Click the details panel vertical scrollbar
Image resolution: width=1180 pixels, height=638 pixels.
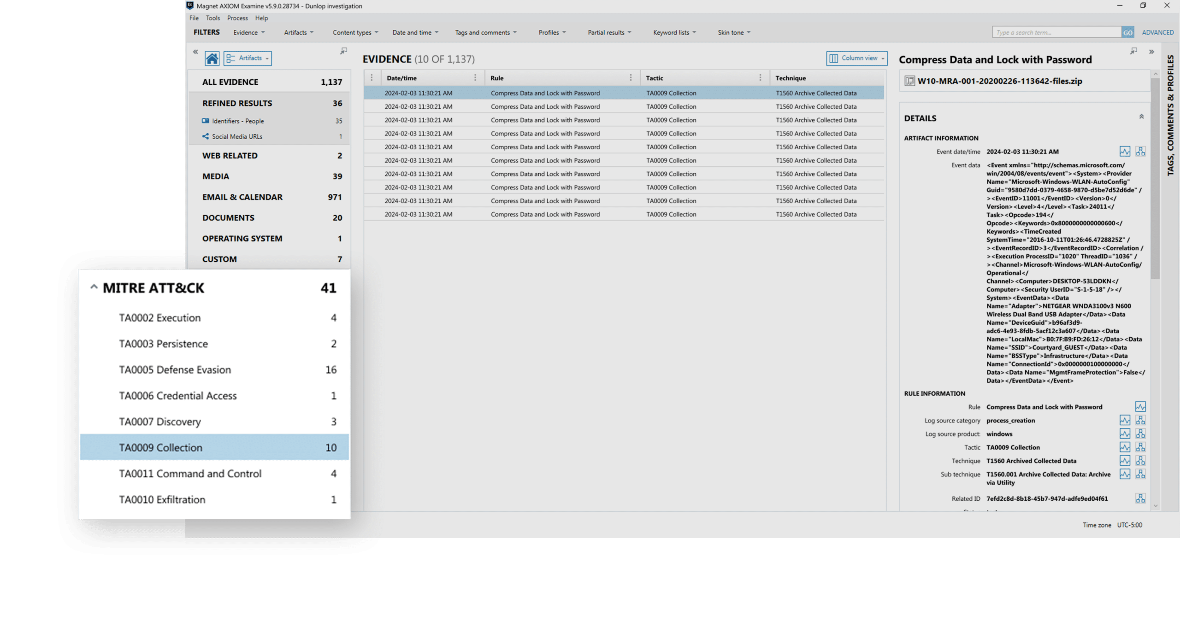tap(1155, 179)
